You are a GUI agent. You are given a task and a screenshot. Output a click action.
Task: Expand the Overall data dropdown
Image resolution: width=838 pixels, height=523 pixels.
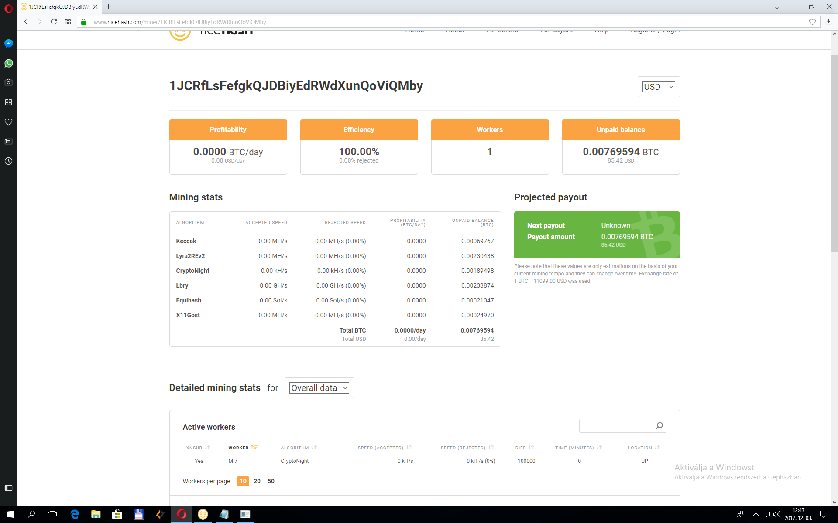(319, 388)
